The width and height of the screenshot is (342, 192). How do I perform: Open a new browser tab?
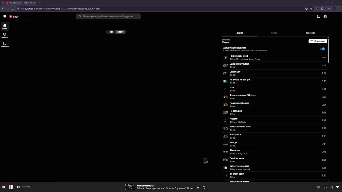pyautogui.click(x=39, y=3)
